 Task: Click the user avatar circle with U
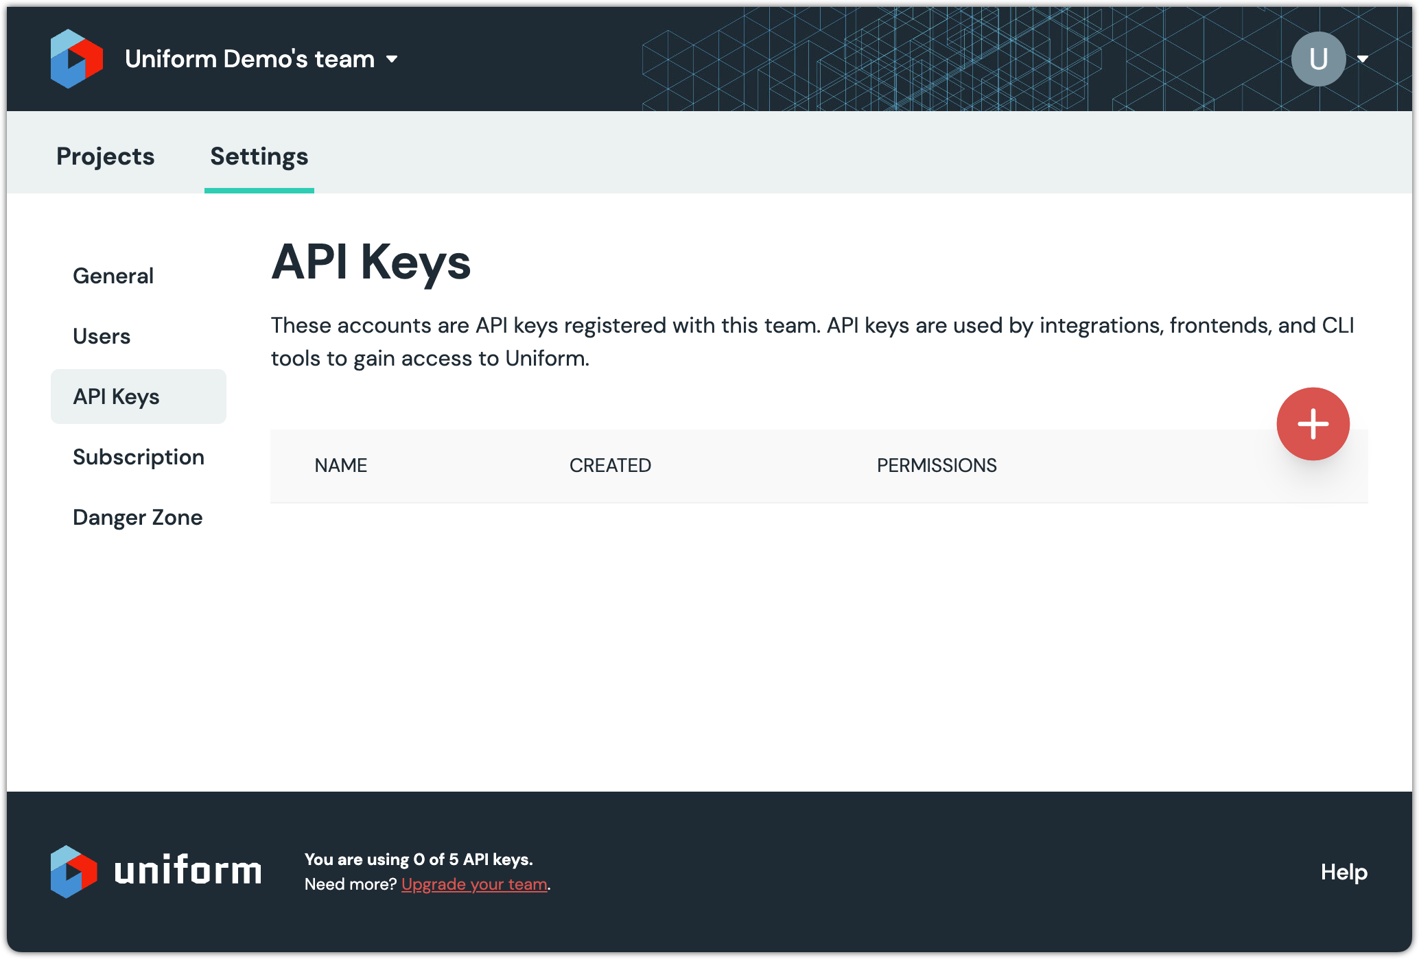[x=1317, y=59]
